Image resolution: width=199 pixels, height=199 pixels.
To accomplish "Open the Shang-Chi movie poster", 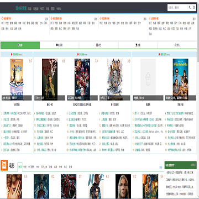I will pyautogui.click(x=41, y=186).
